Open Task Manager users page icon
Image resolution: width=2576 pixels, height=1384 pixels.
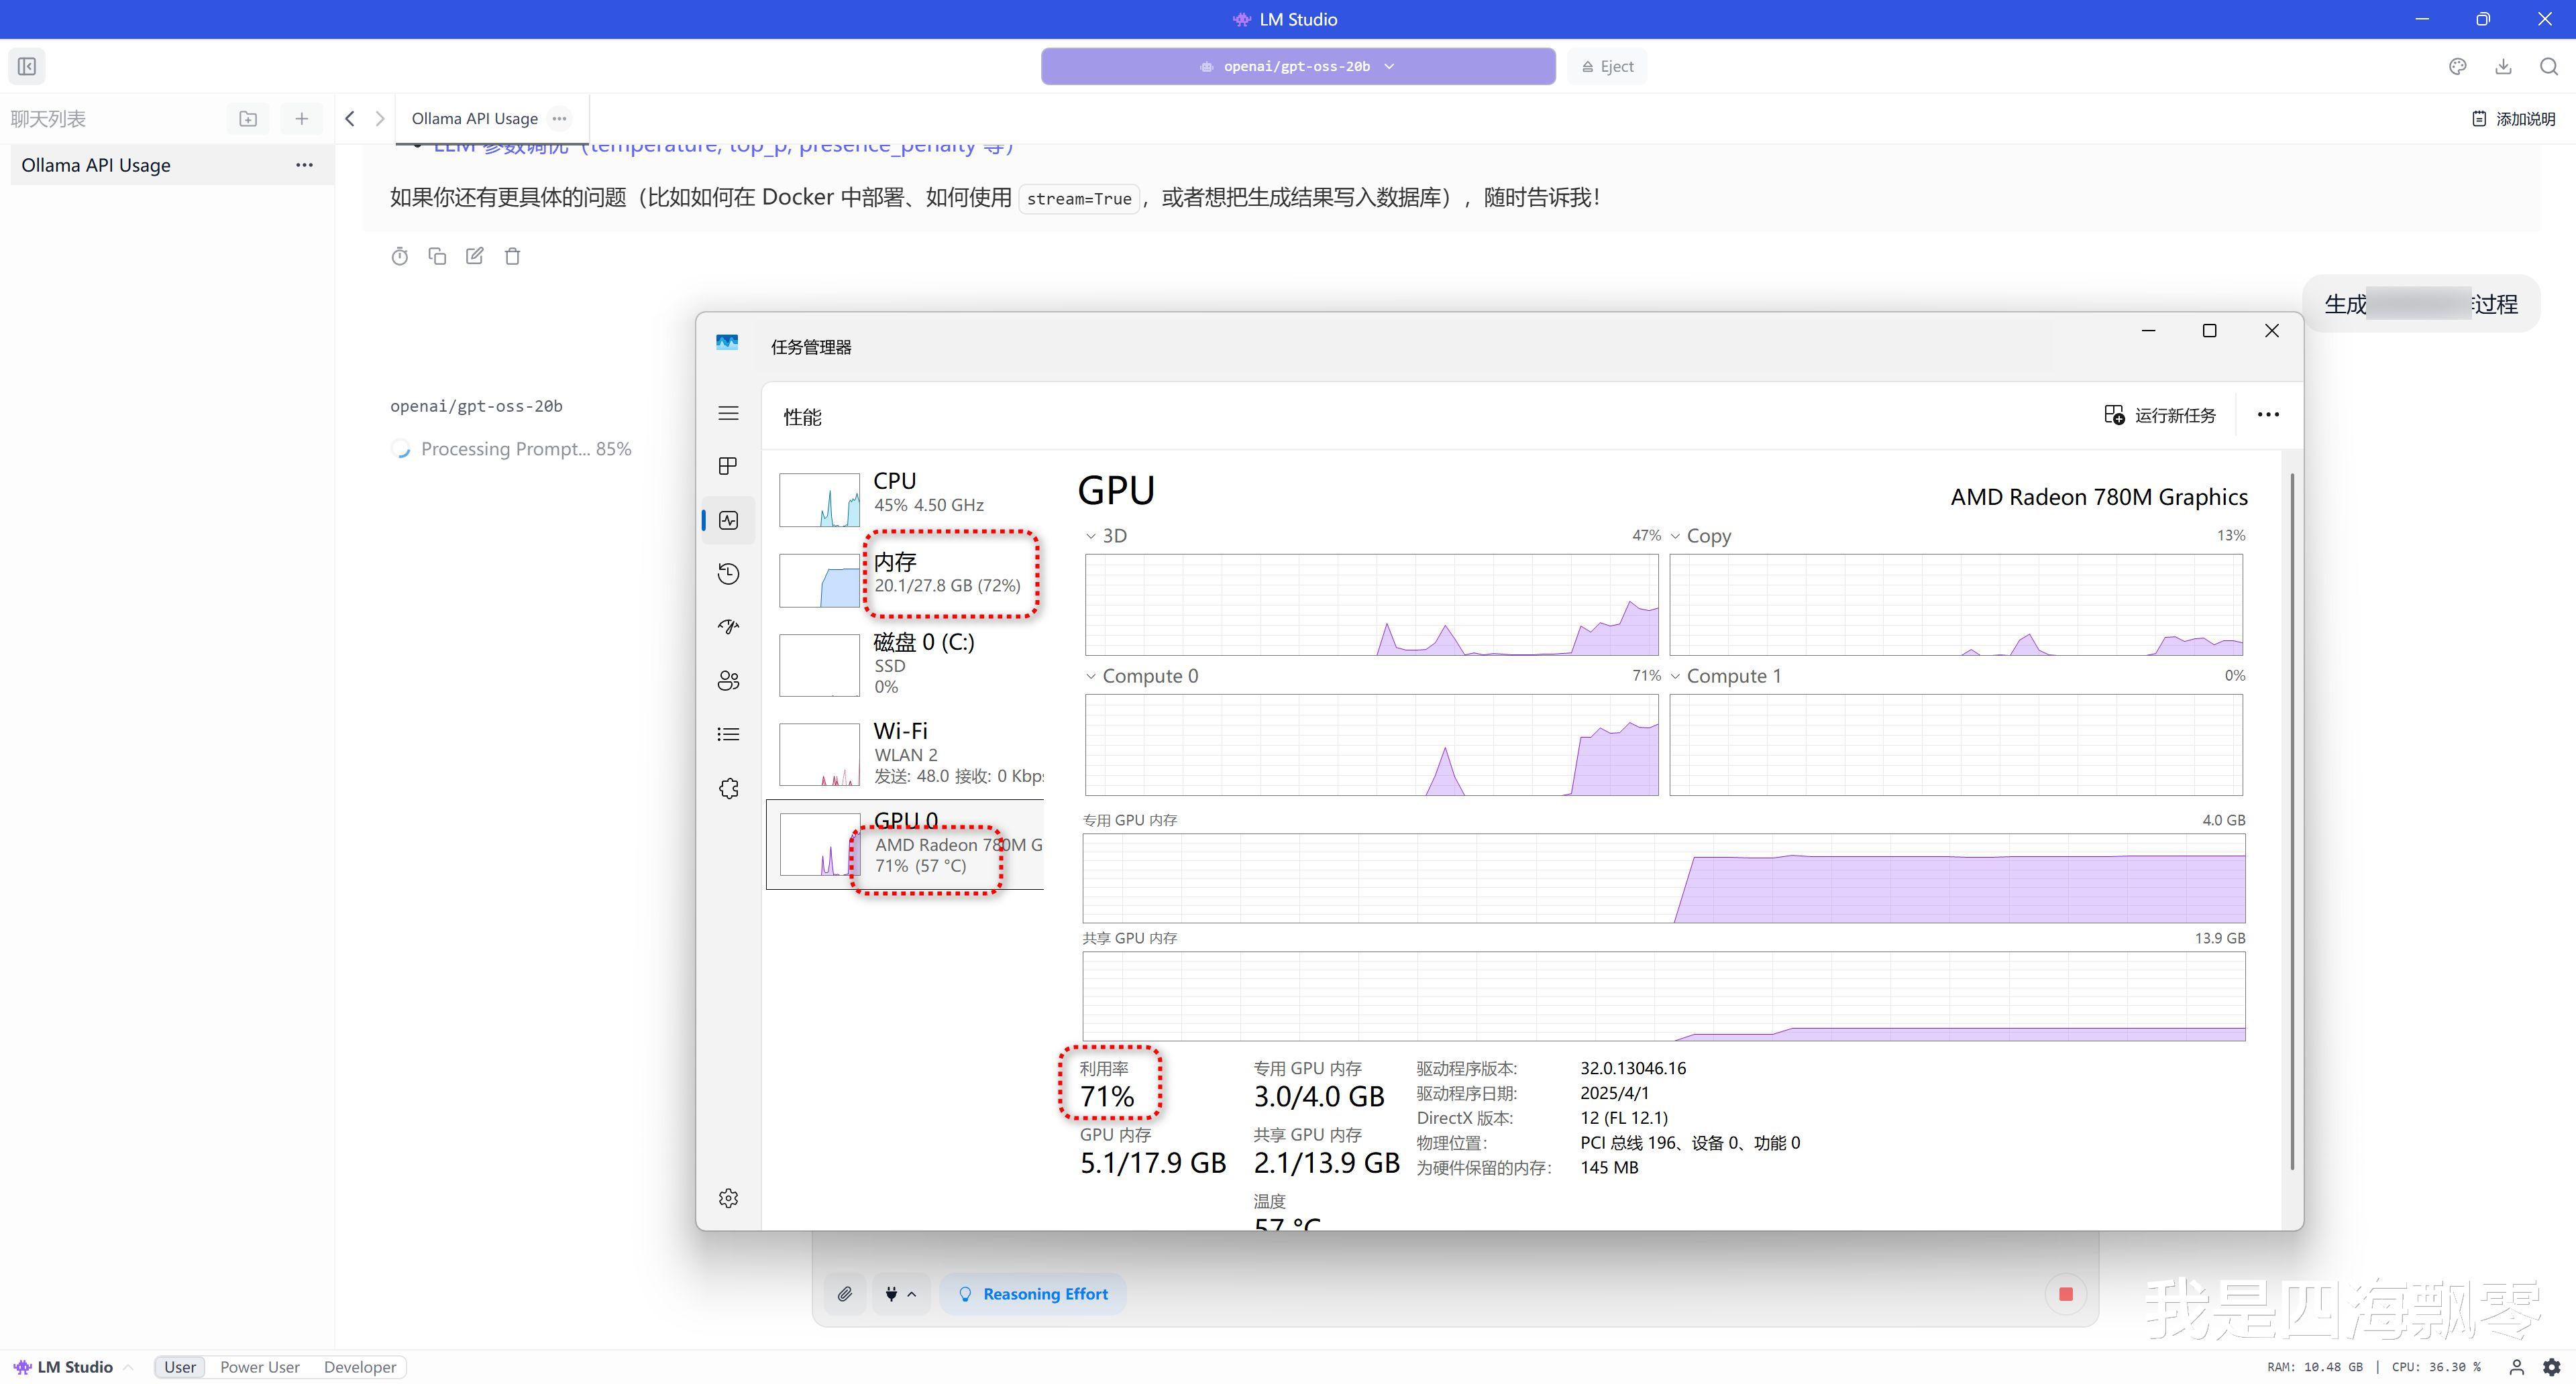[728, 681]
